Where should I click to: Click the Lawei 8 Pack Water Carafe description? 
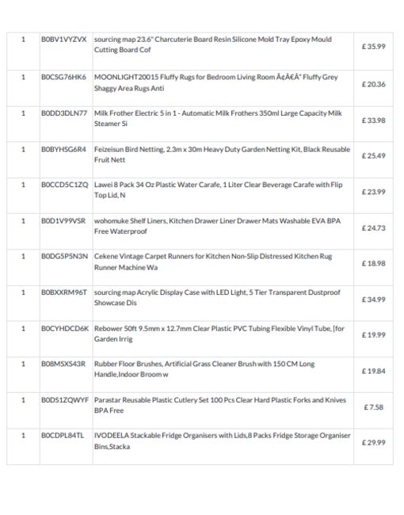coord(218,190)
